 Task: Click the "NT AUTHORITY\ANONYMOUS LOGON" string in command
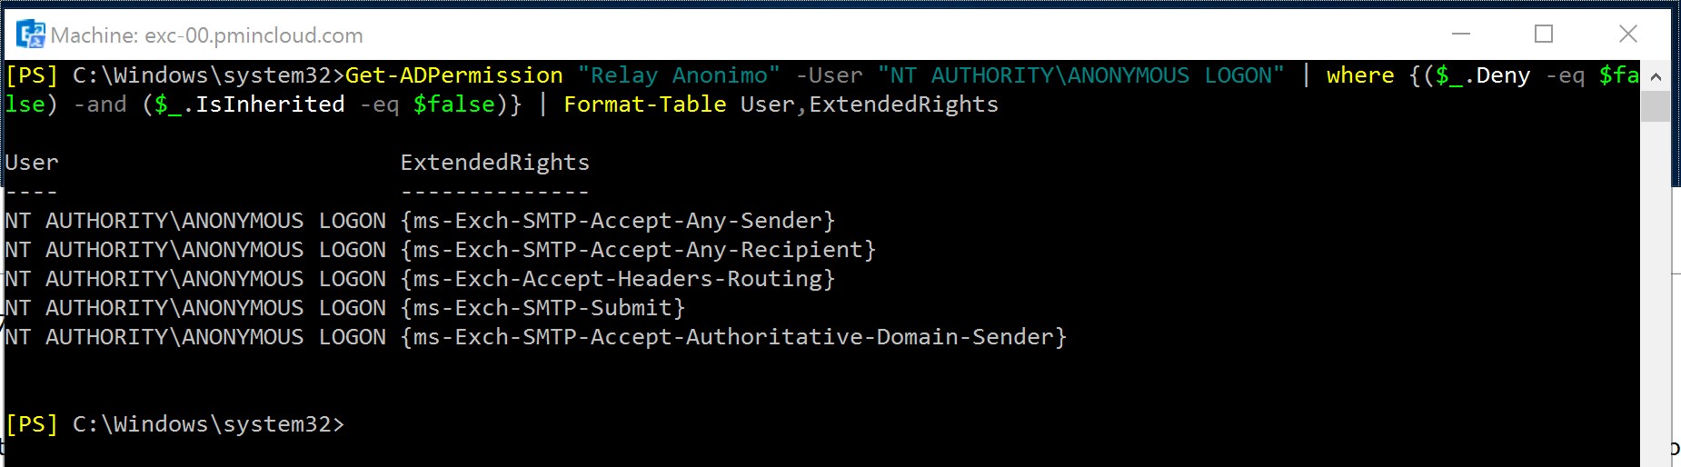[1081, 75]
